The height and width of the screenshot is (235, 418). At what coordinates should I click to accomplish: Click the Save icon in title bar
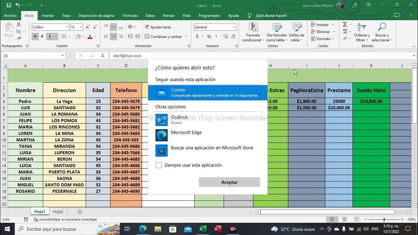click(x=9, y=5)
